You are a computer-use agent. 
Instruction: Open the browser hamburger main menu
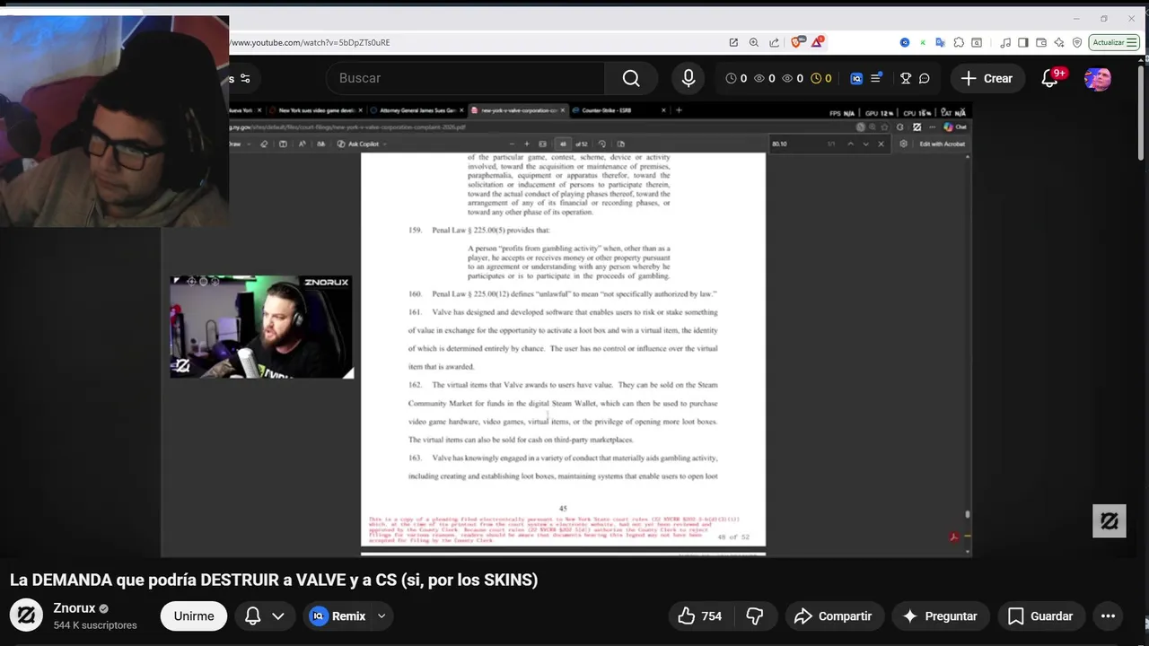[x=1133, y=42]
